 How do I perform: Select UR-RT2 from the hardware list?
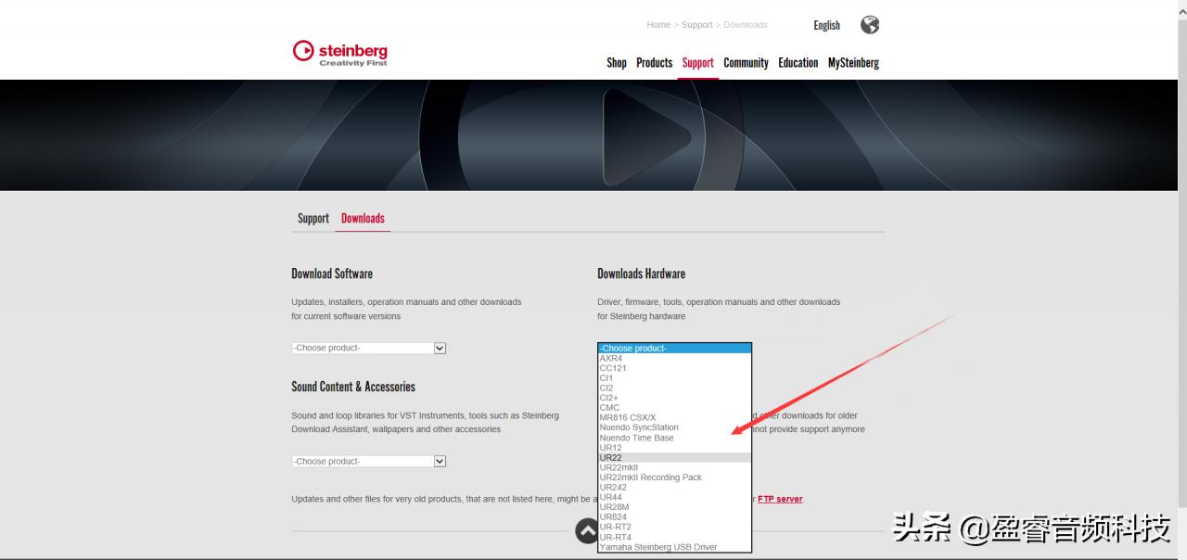(x=674, y=527)
